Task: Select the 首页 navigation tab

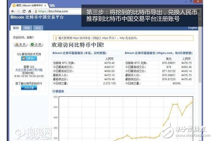Action: [16, 28]
